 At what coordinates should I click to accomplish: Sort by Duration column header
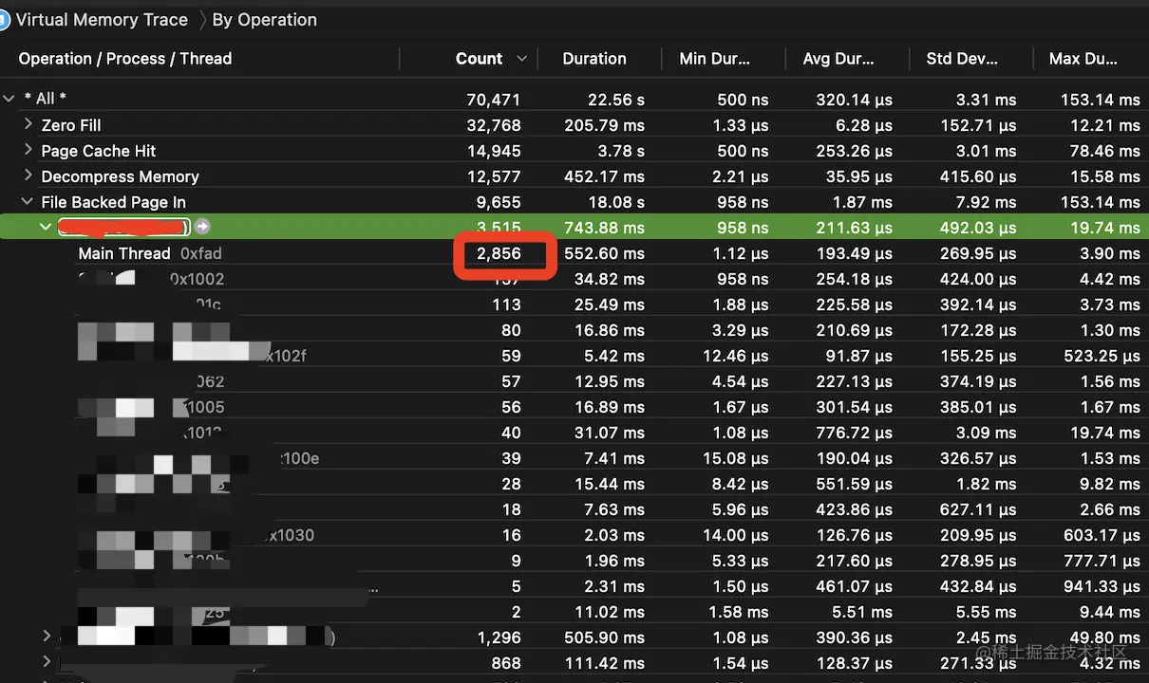pos(594,59)
